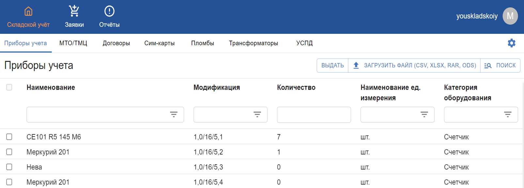Screen dimensions: 524x188
Task: Expand the Модификация column filter options
Action: (x=257, y=114)
